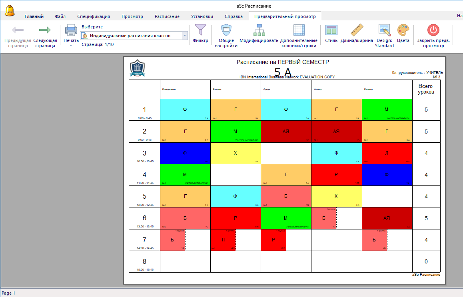This screenshot has height=297, width=463.
Task: Open Length/width (Длина/ширина) ruler tool
Action: (357, 30)
